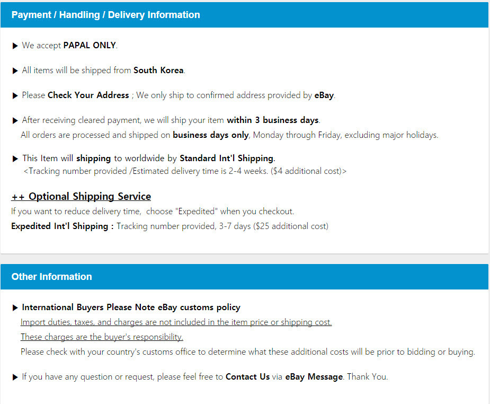
Task: Click the Tracking number provided estimated delivery note
Action: pos(185,171)
